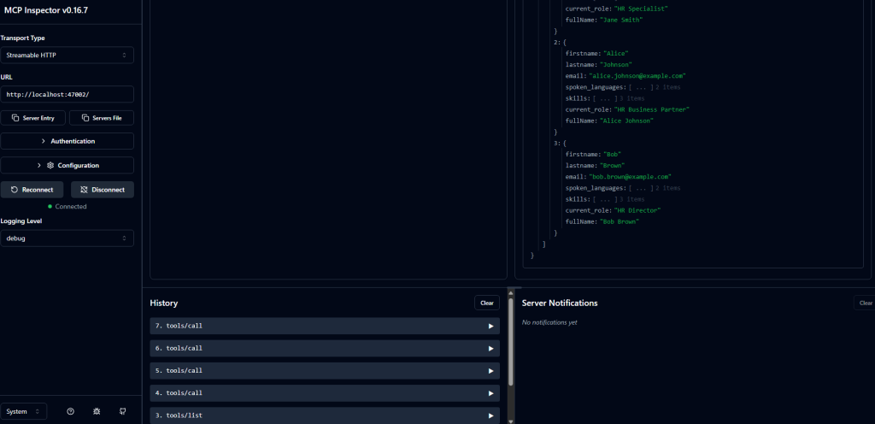Open the Logging Level debug dropdown

67,238
